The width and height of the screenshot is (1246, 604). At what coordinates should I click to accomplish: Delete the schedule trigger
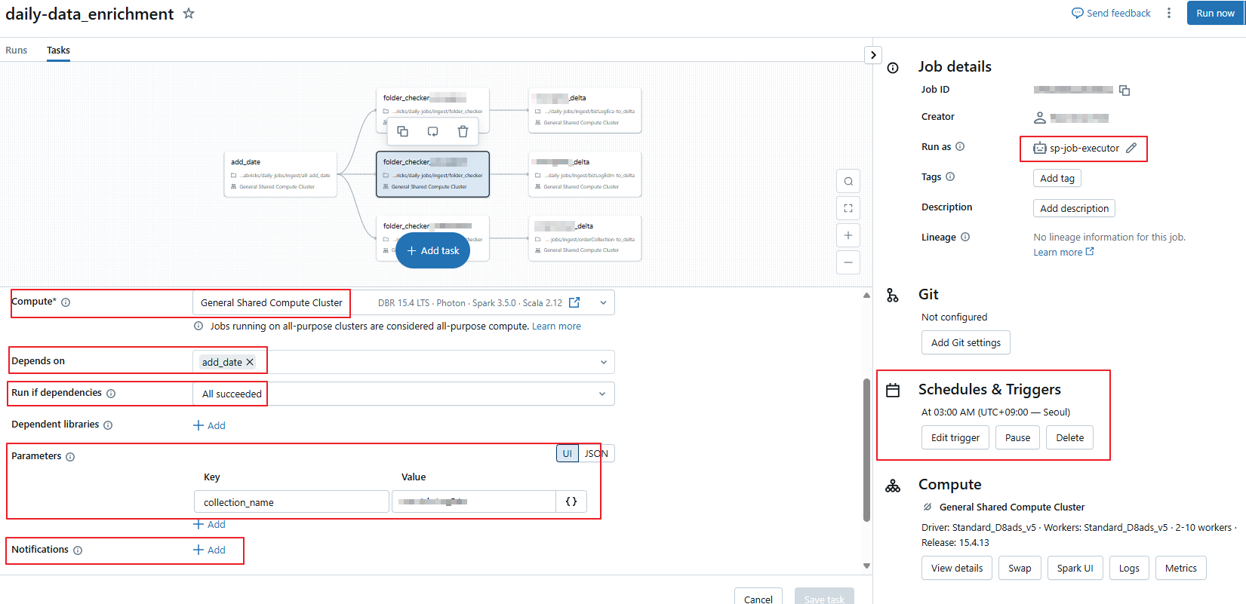tap(1069, 437)
